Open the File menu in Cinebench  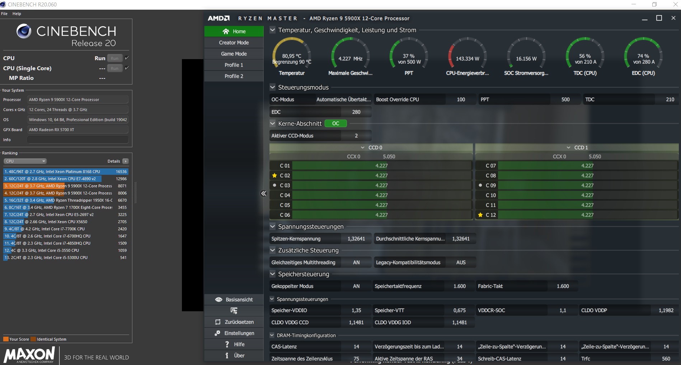tap(4, 14)
